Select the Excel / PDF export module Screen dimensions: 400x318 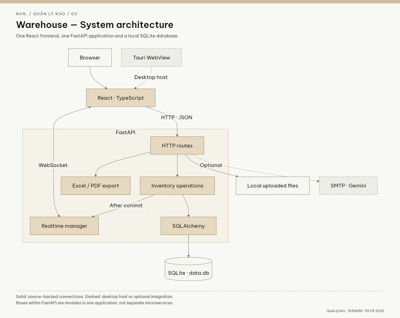click(96, 185)
